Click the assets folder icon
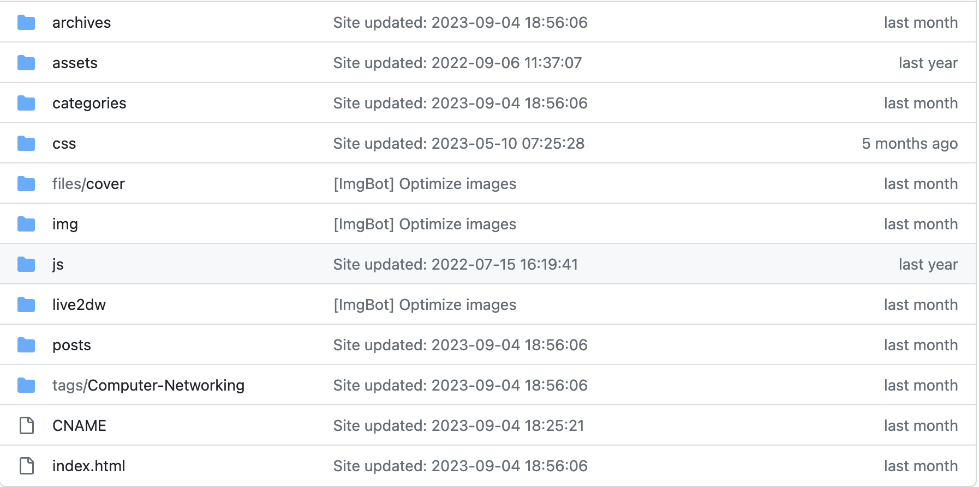This screenshot has width=979, height=487. [x=26, y=63]
